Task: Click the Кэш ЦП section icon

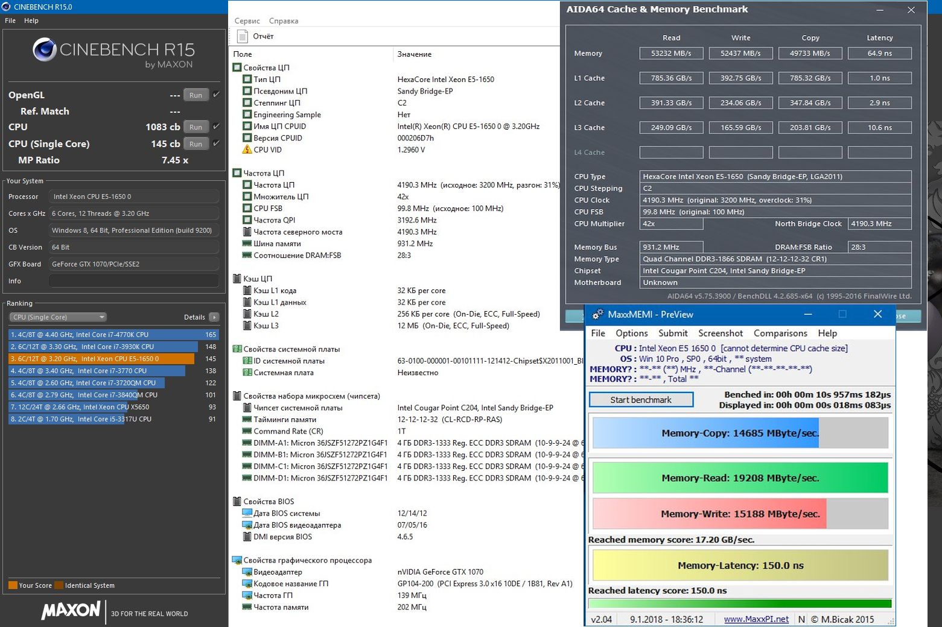Action: pos(237,279)
